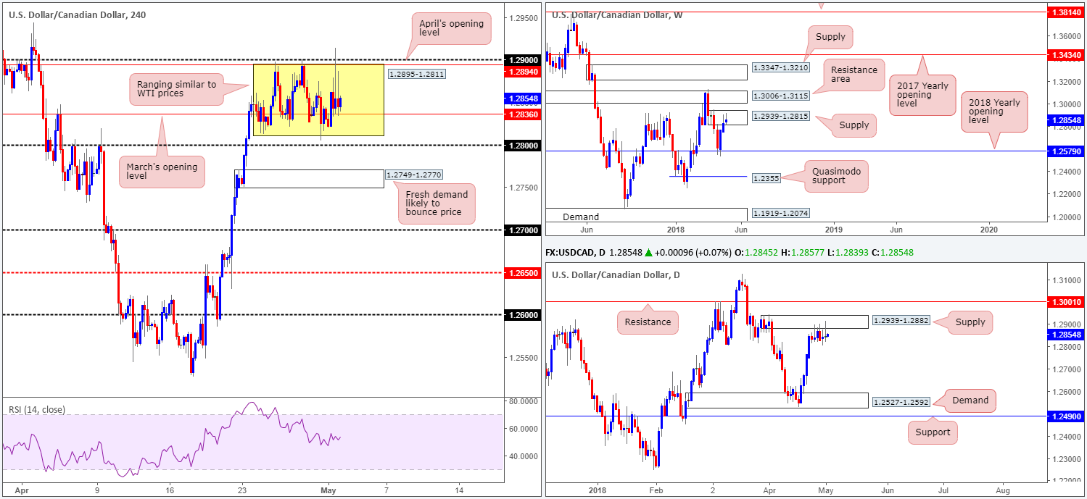
Task: Click the Demand callout on daily chart
Action: click(x=970, y=400)
